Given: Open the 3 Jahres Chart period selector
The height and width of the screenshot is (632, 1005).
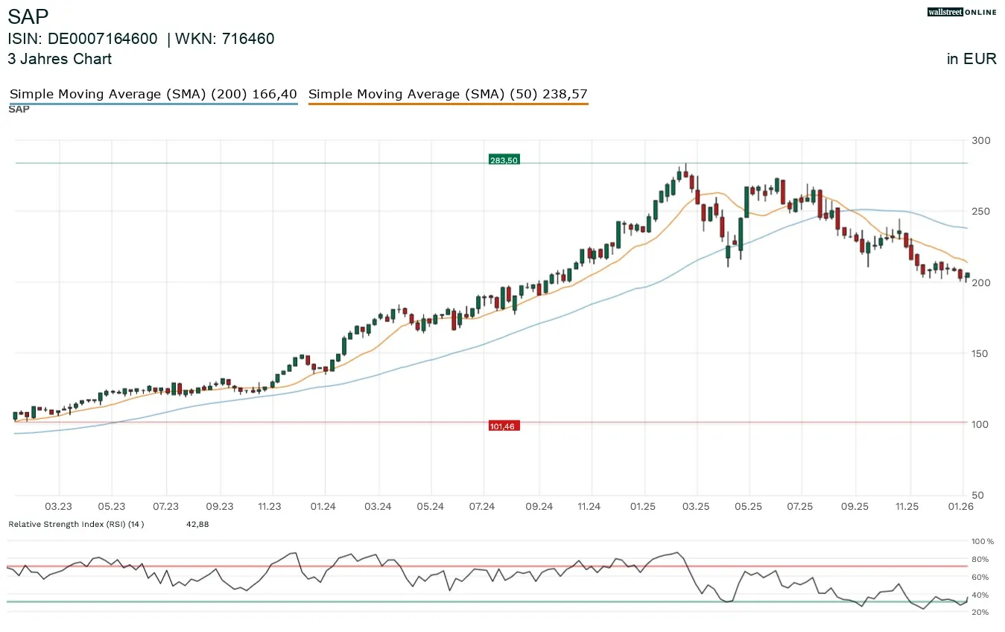Looking at the screenshot, I should [60, 59].
